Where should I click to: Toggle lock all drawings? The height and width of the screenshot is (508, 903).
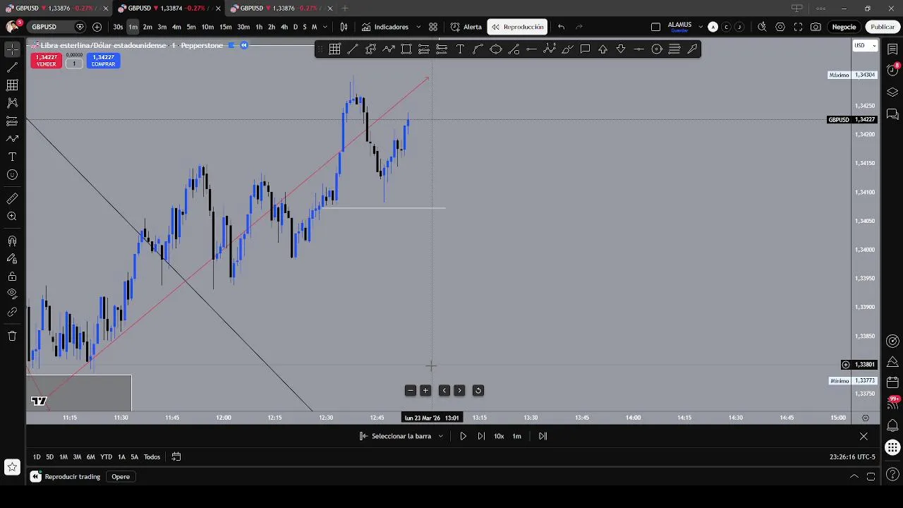12,276
